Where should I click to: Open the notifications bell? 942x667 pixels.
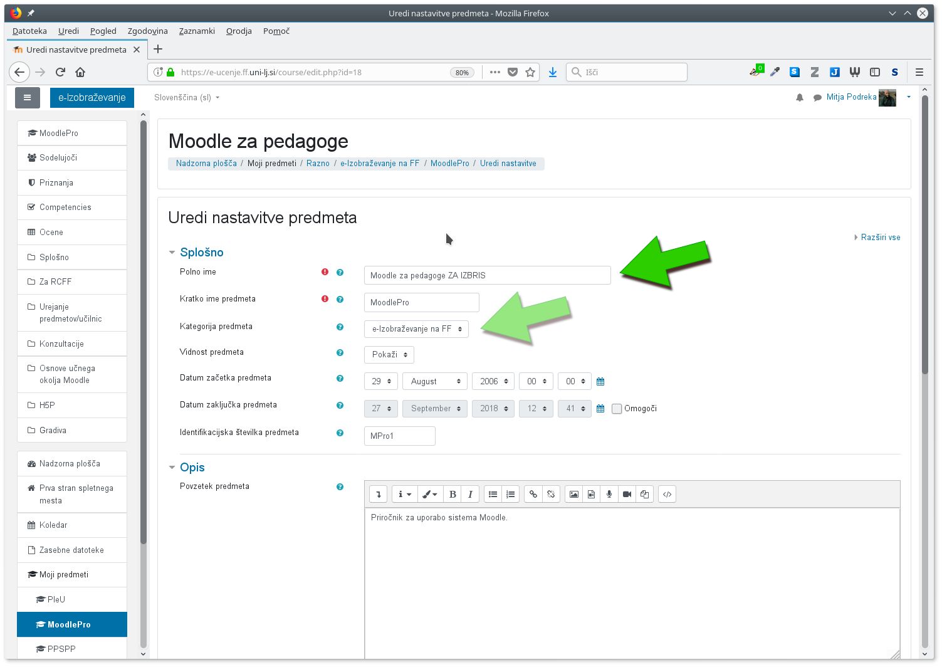pyautogui.click(x=800, y=98)
